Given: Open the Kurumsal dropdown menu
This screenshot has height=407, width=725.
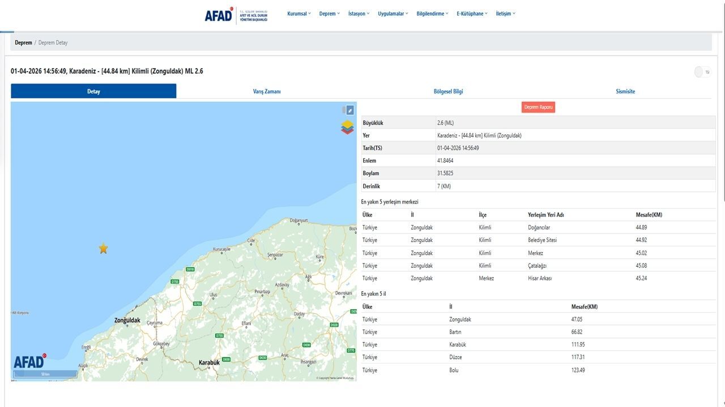Looking at the screenshot, I should [x=298, y=13].
